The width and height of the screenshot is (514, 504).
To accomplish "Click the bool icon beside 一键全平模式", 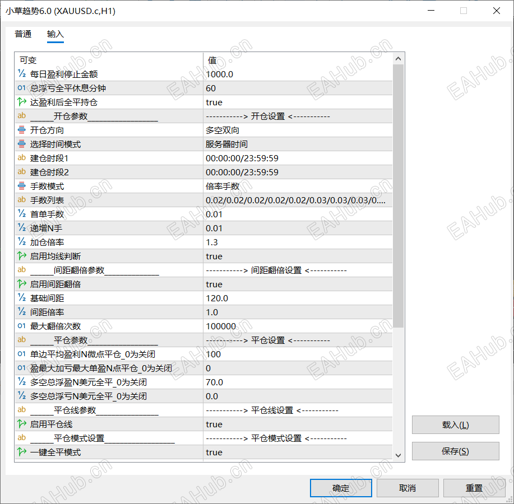I will [22, 452].
